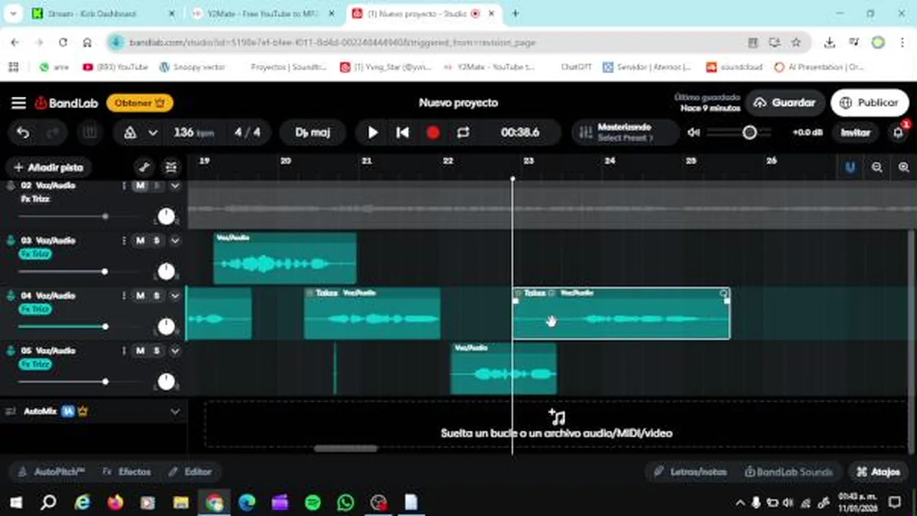Open the Editor tab
The image size is (917, 516).
pos(190,472)
